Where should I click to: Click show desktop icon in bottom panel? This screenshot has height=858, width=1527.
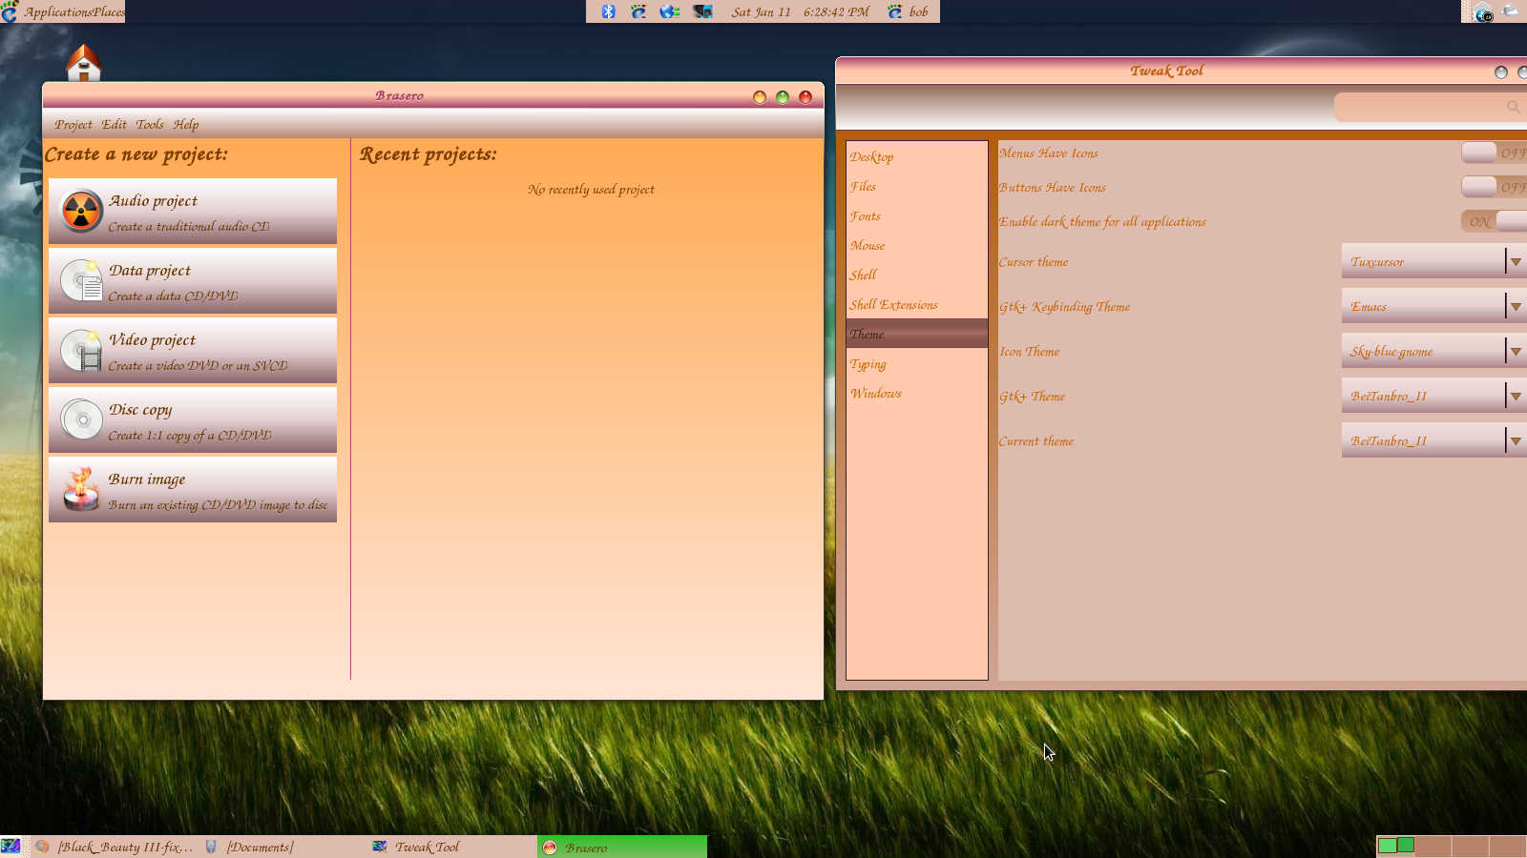coord(10,847)
